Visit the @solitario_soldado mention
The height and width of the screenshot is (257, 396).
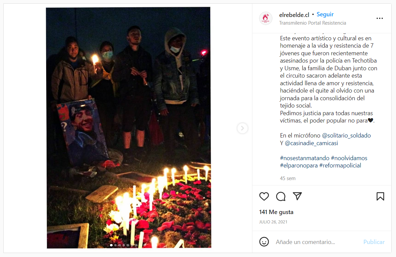point(346,135)
